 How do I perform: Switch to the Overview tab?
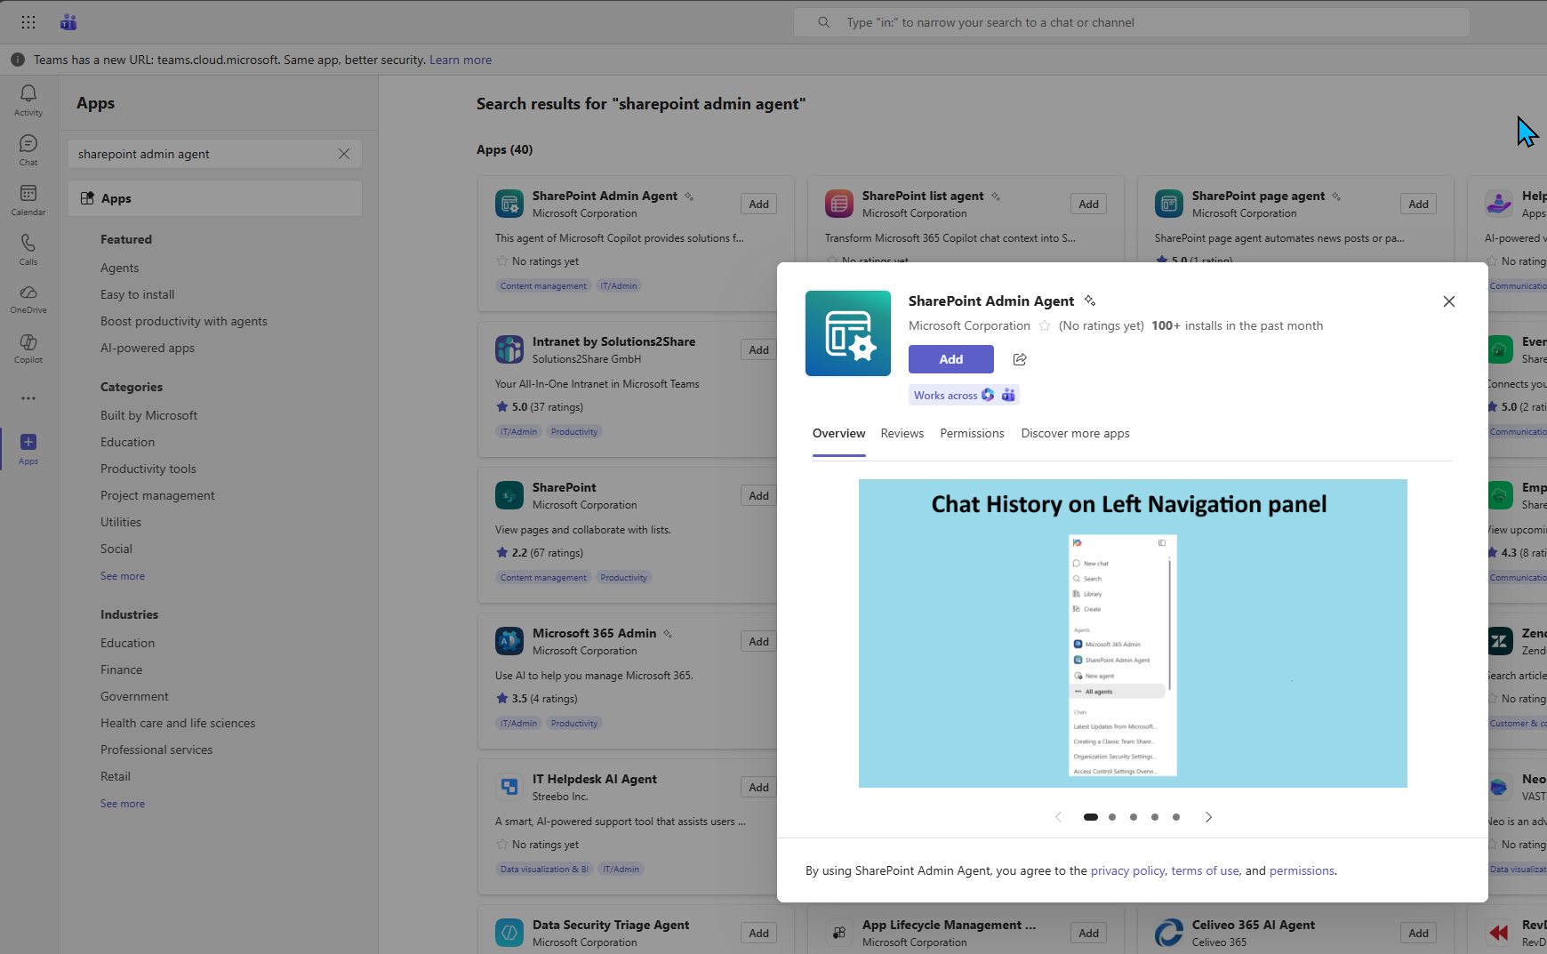[838, 433]
